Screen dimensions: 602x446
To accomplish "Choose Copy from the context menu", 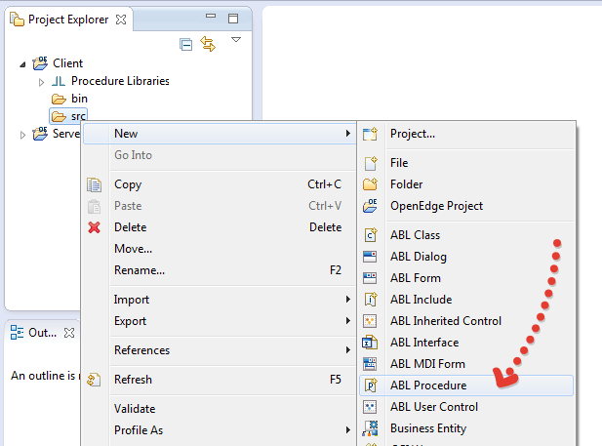I will point(220,184).
